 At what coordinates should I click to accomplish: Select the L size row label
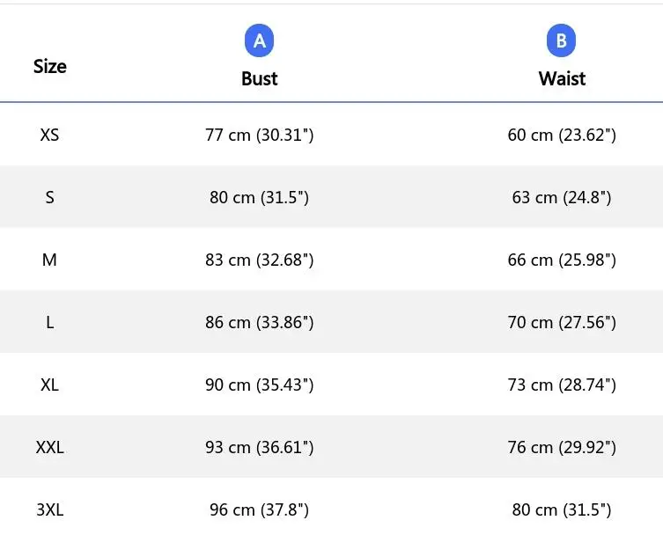coord(50,322)
